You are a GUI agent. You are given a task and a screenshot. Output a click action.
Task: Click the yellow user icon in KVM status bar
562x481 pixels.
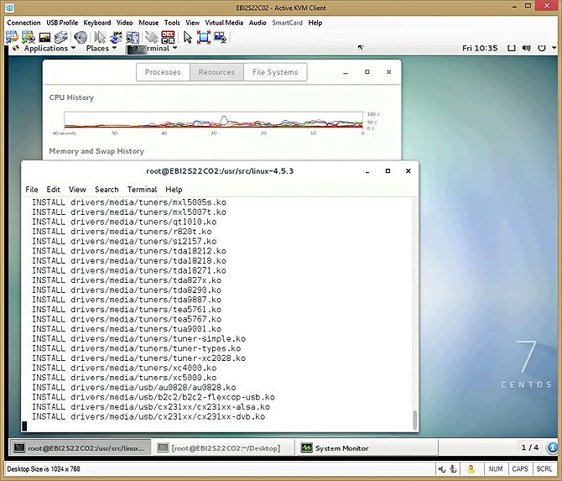[x=471, y=468]
